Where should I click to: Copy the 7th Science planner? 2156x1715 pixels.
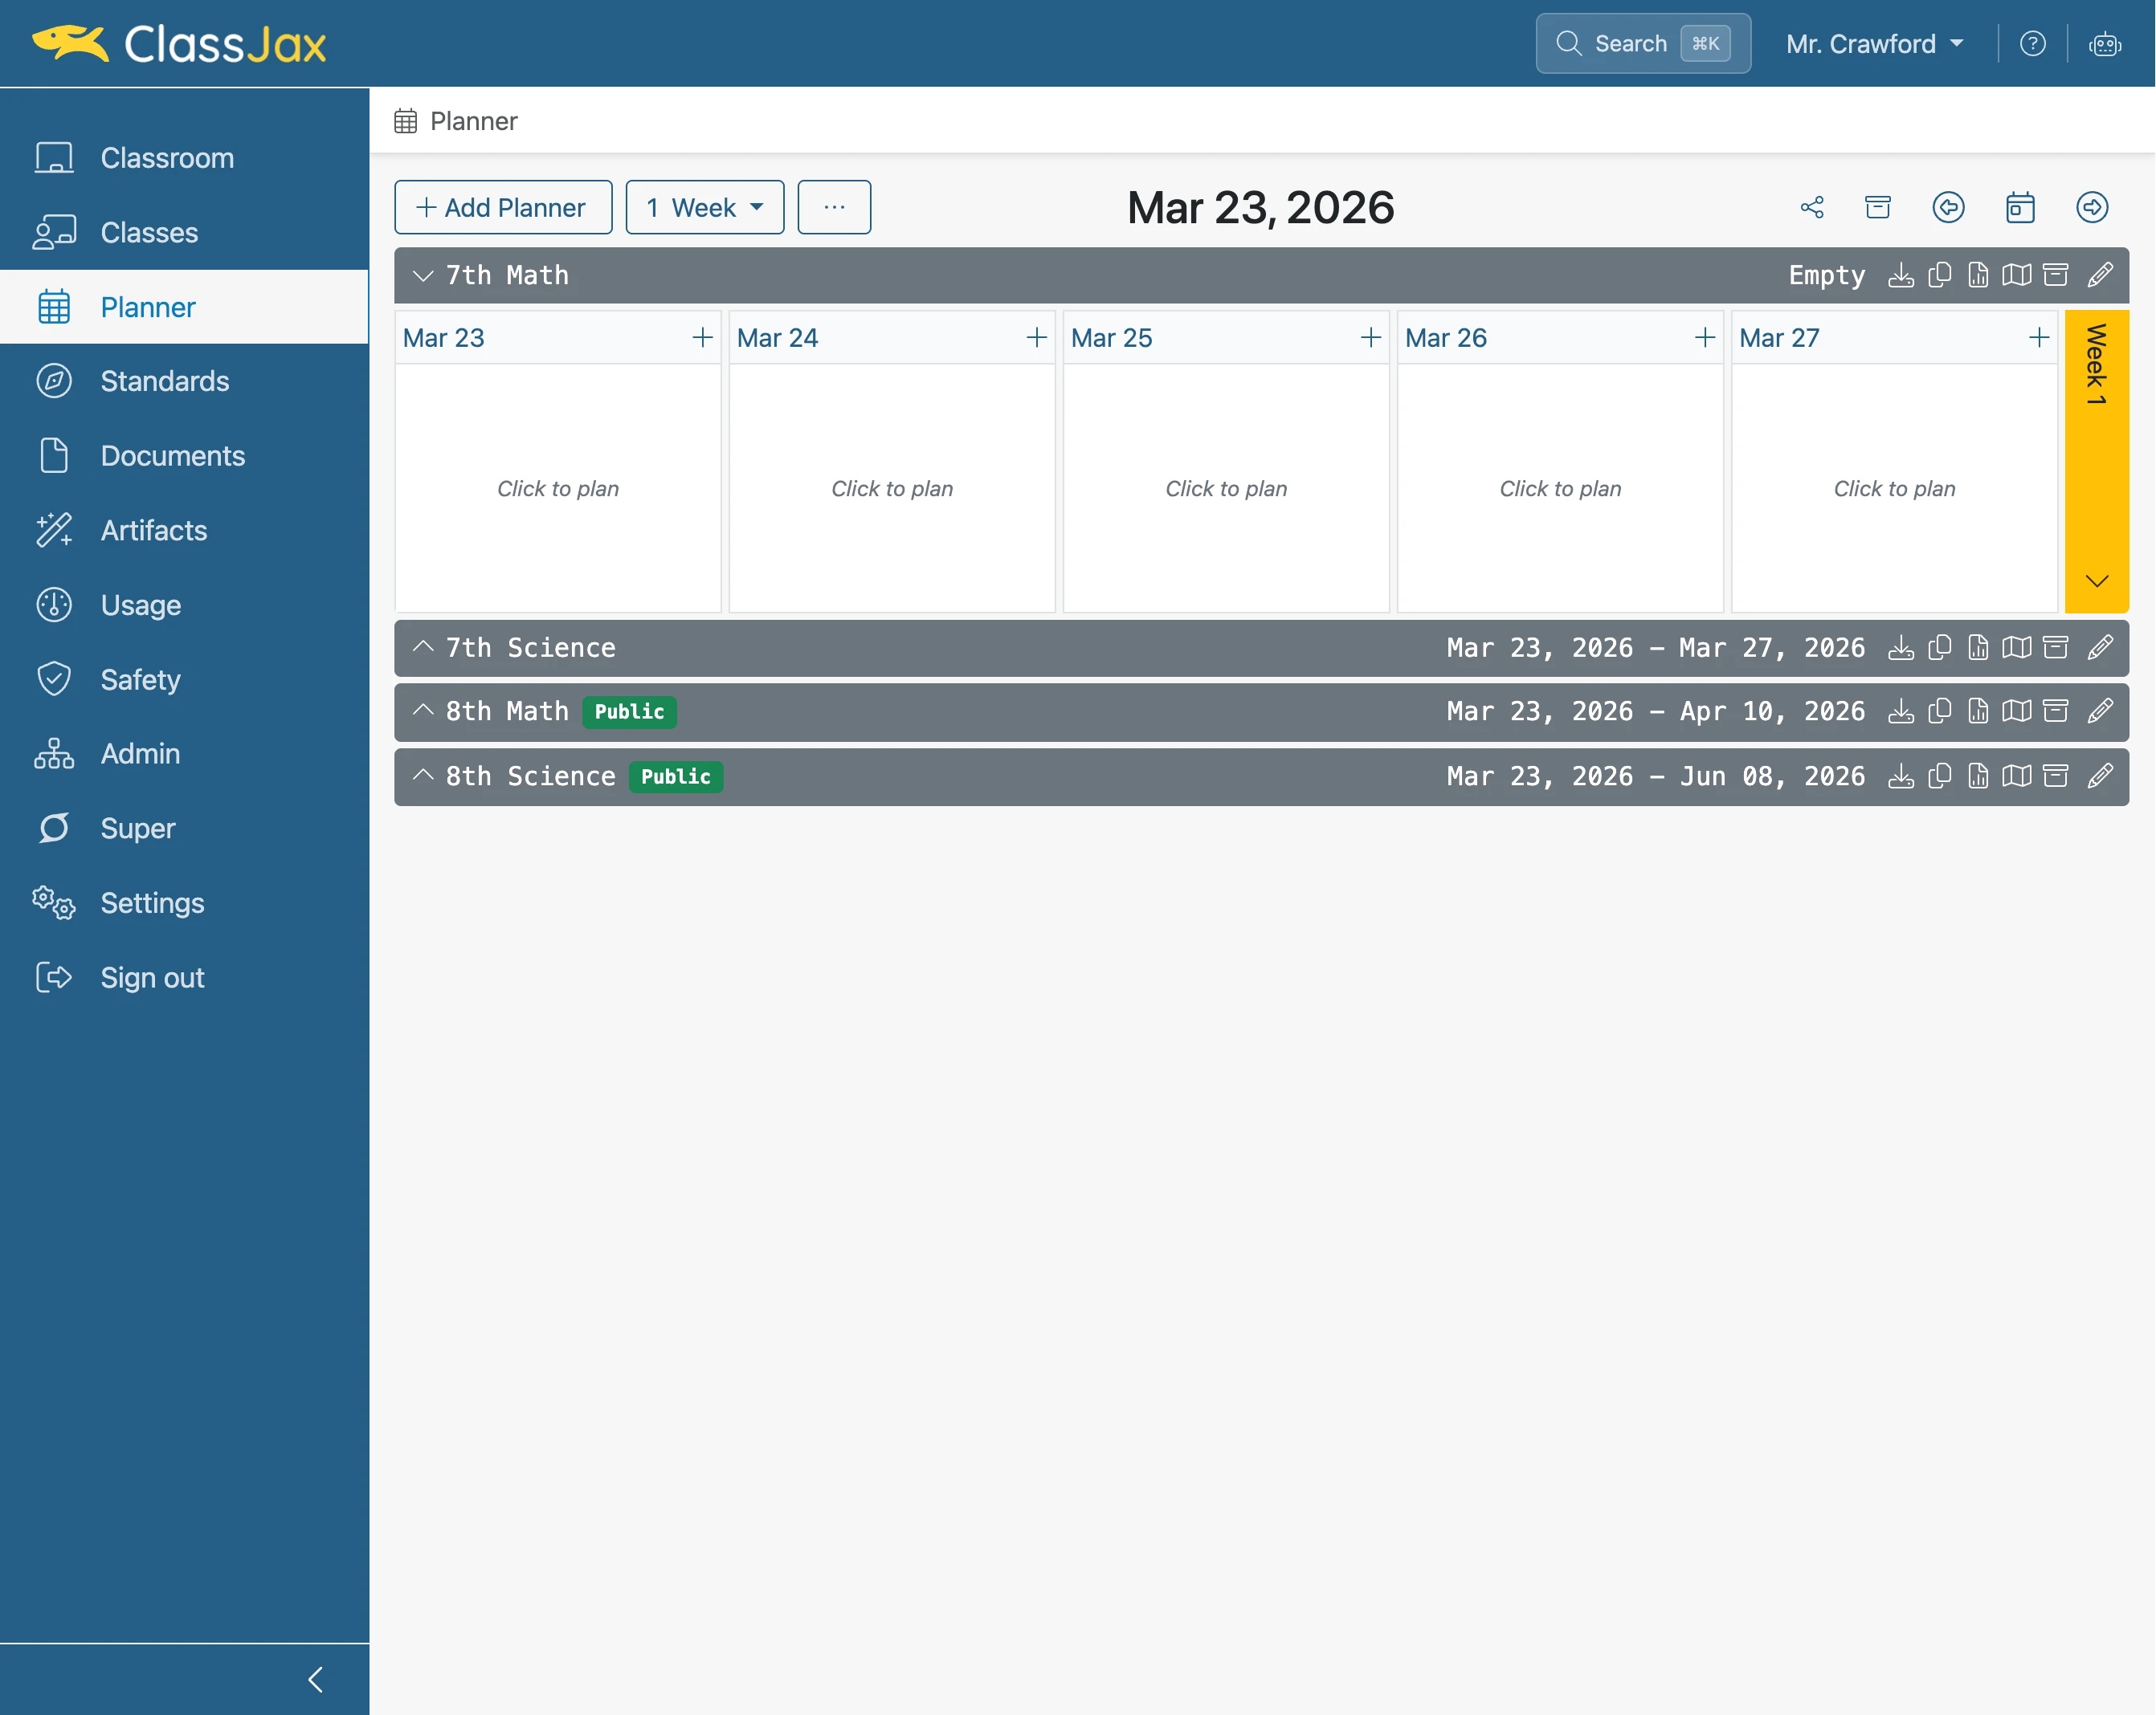point(1939,648)
